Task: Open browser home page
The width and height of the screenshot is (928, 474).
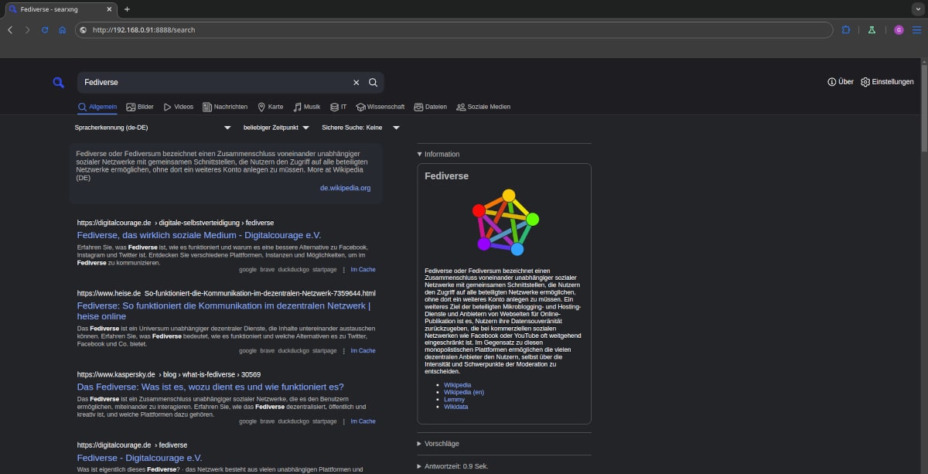Action: pos(63,29)
